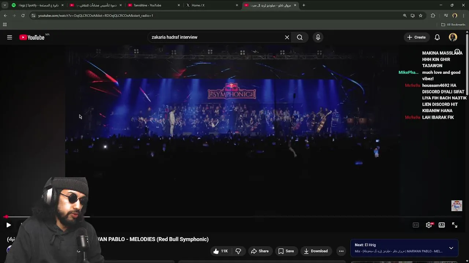The image size is (469, 263).
Task: Open the YouTube guide hamburger menu
Action: (x=10, y=37)
